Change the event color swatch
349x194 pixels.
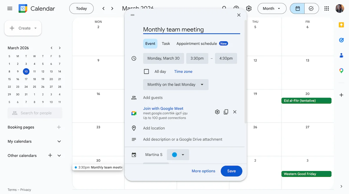point(178,154)
